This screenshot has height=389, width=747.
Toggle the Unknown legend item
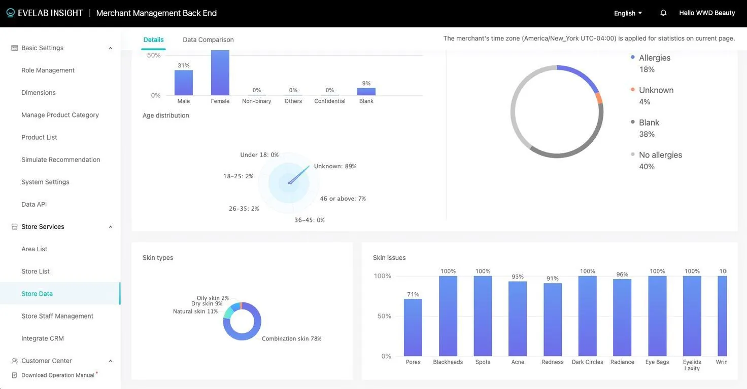(652, 90)
